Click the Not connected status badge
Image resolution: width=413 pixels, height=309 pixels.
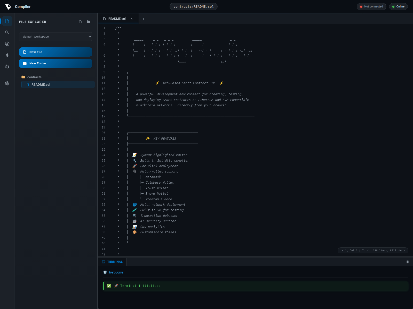[371, 7]
